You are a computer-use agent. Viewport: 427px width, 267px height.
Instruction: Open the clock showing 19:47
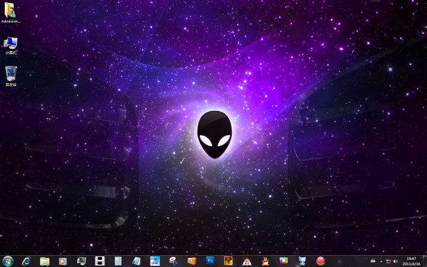click(411, 261)
